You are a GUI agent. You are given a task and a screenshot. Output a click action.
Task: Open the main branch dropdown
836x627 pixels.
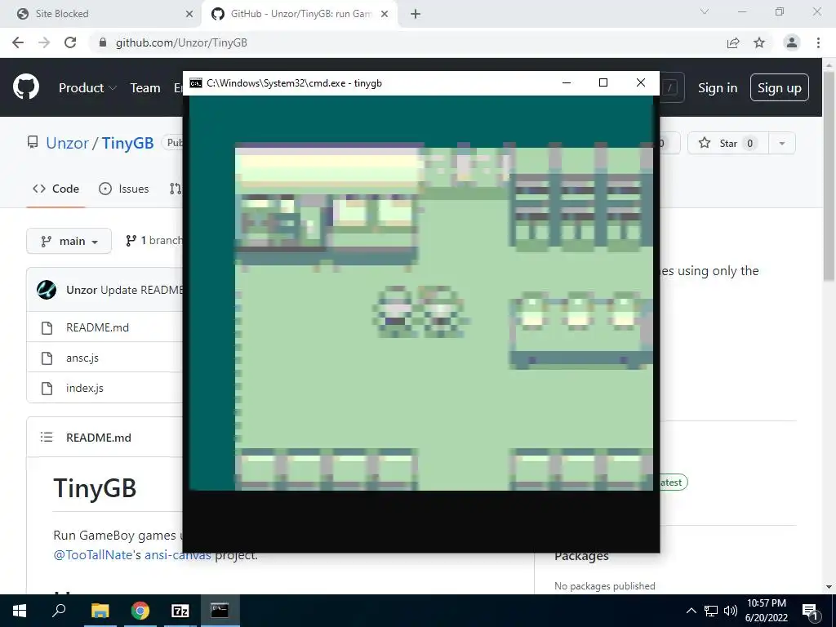[x=69, y=241]
